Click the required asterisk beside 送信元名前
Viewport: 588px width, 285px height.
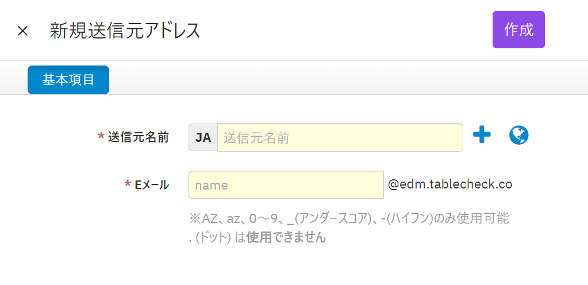point(101,137)
